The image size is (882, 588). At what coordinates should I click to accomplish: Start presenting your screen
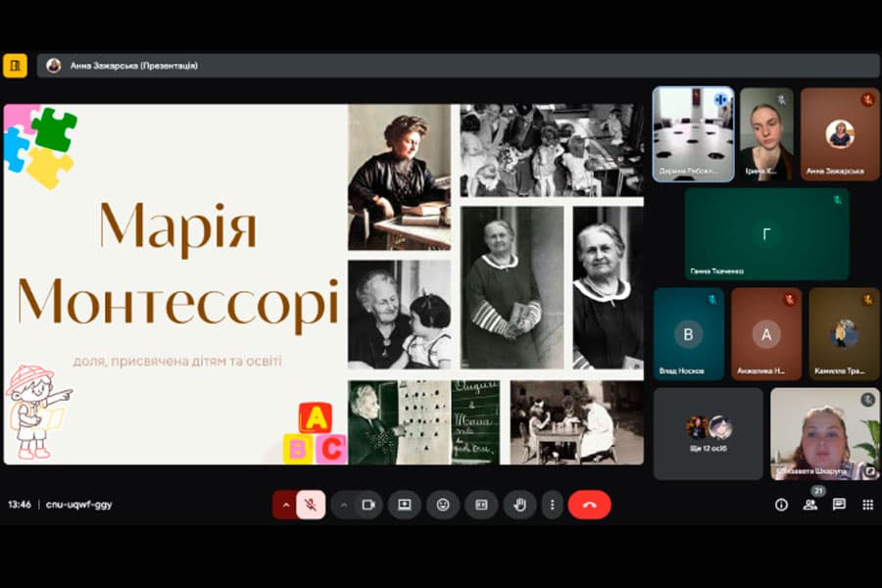pyautogui.click(x=405, y=505)
